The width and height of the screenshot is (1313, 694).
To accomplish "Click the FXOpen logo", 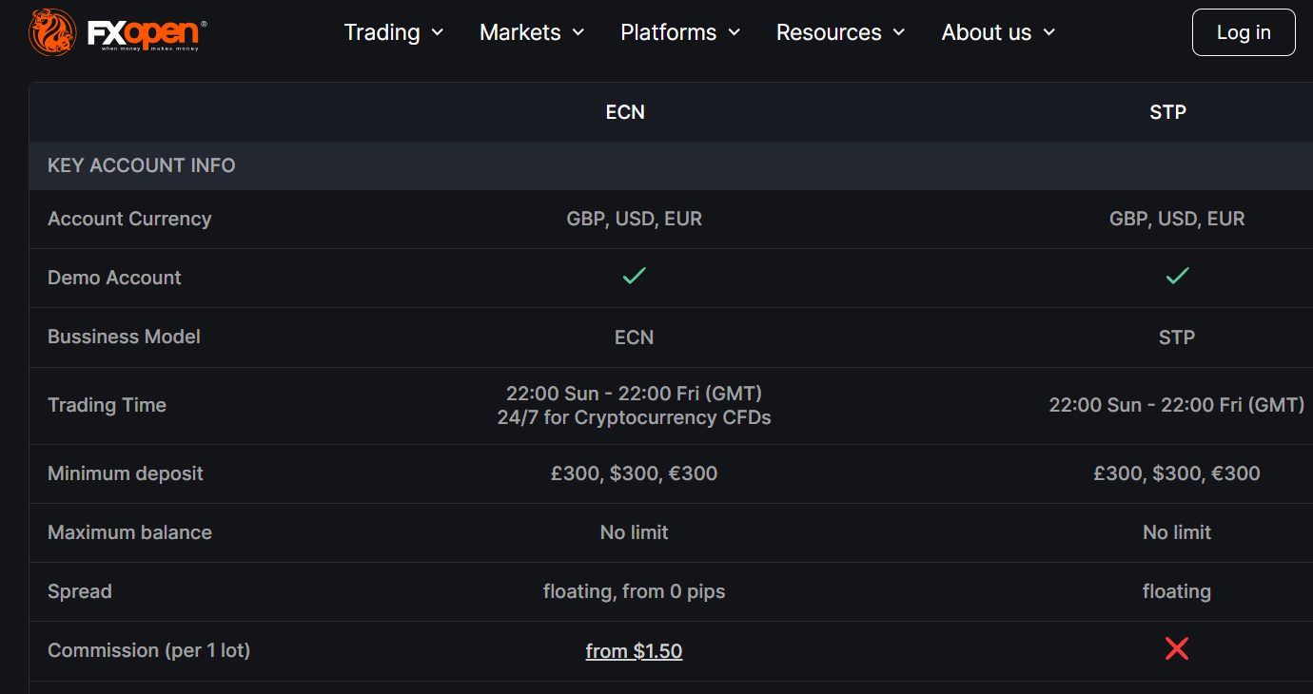I will click(x=118, y=32).
